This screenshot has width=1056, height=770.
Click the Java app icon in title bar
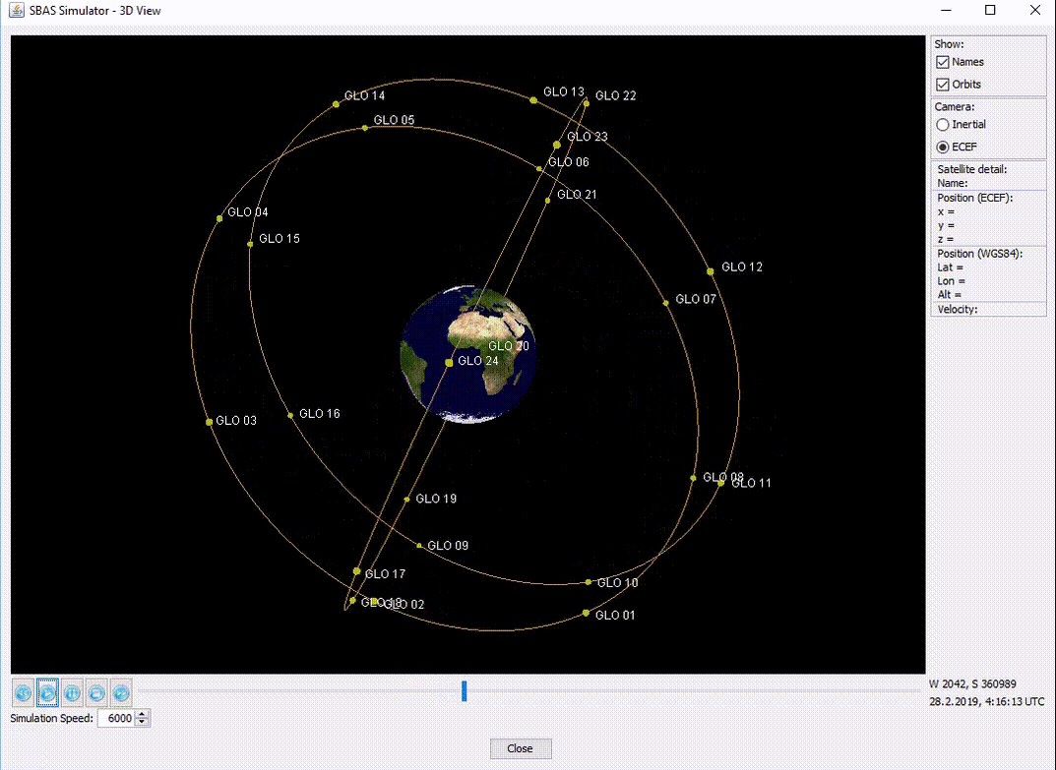17,11
